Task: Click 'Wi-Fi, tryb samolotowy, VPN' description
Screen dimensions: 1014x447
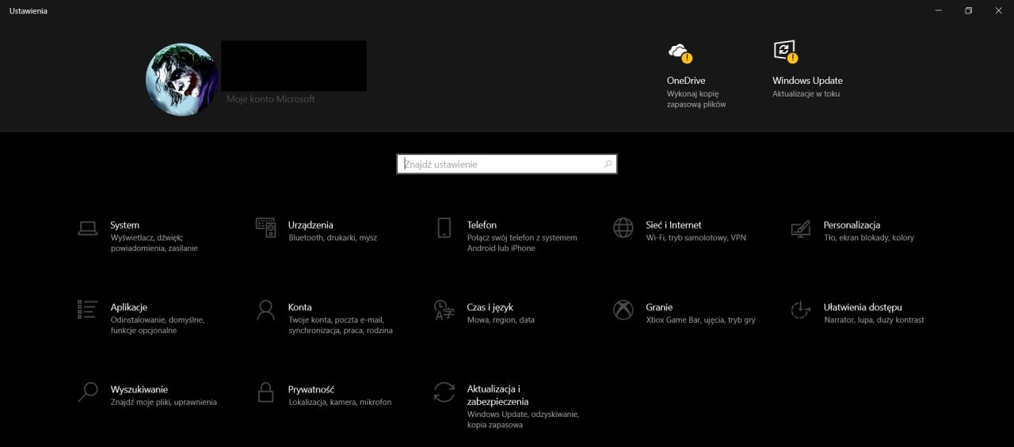Action: tap(696, 238)
